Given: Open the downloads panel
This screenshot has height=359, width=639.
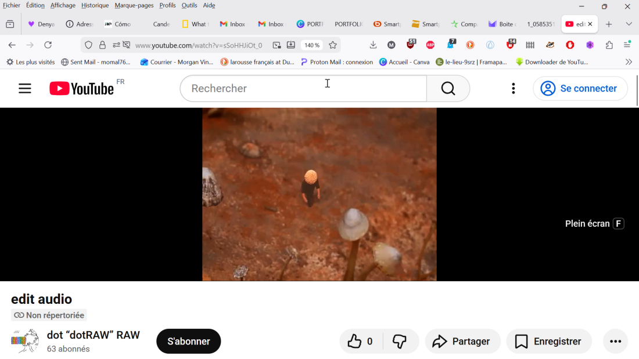Looking at the screenshot, I should coord(373,45).
